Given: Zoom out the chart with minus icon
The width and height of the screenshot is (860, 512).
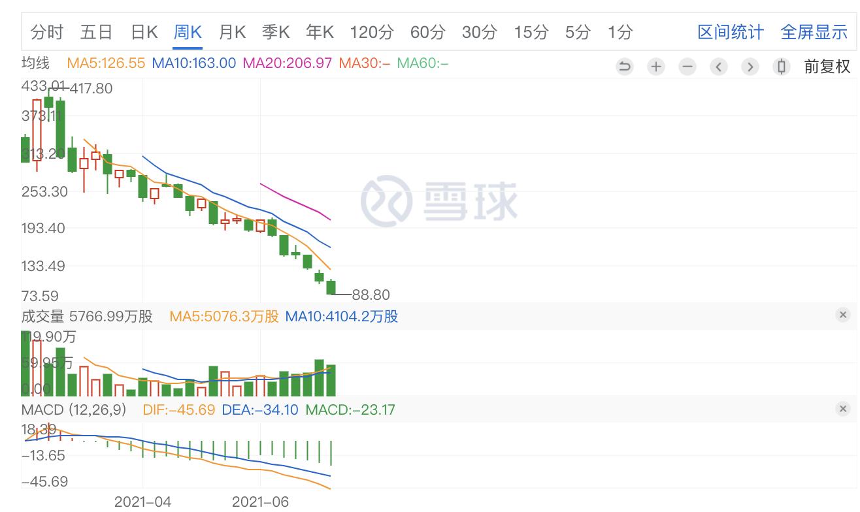Looking at the screenshot, I should (687, 67).
